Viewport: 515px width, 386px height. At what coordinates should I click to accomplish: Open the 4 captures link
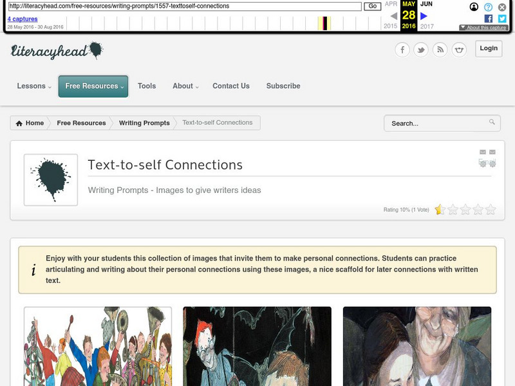(23, 19)
